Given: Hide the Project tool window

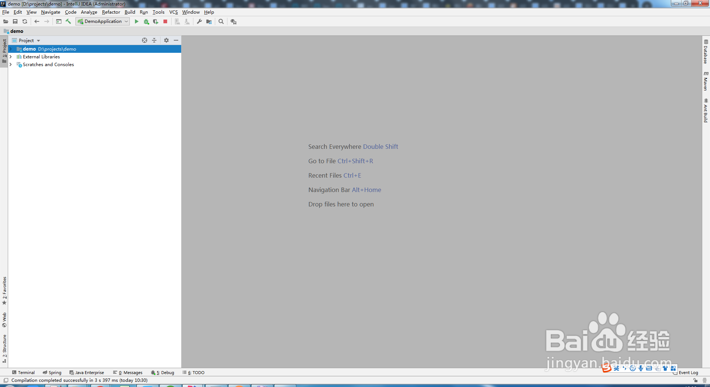Looking at the screenshot, I should [x=176, y=40].
